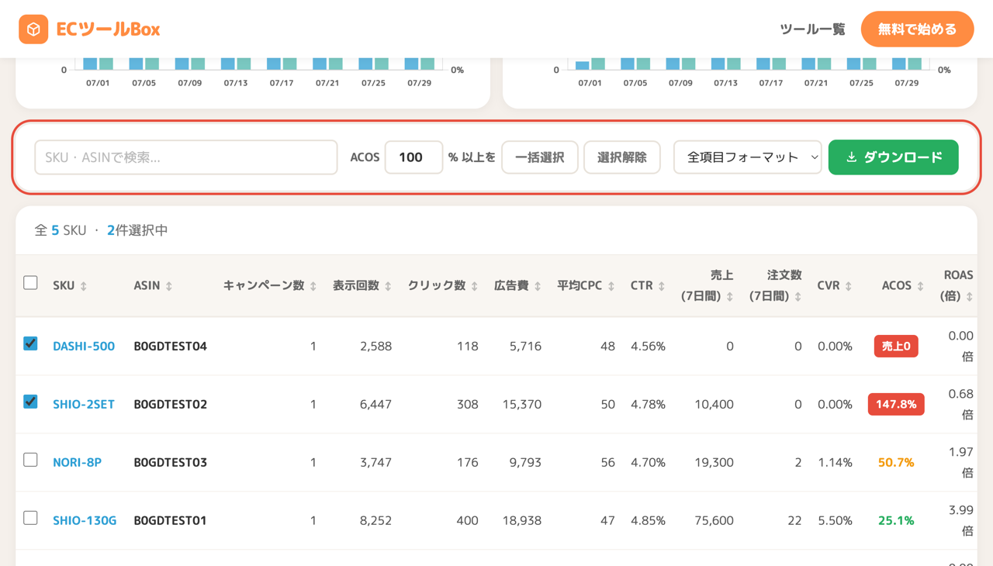
Task: Sort by 広告費 column sort icon
Action: pyautogui.click(x=538, y=286)
